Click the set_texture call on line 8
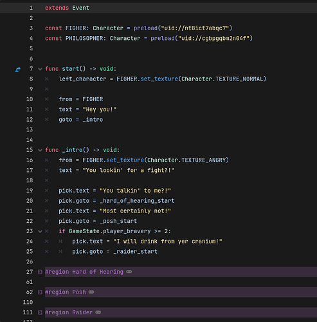The height and width of the screenshot is (322, 317). click(x=159, y=79)
